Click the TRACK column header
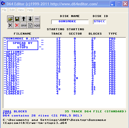The width and height of the screenshot is (129, 128). (x=57, y=34)
